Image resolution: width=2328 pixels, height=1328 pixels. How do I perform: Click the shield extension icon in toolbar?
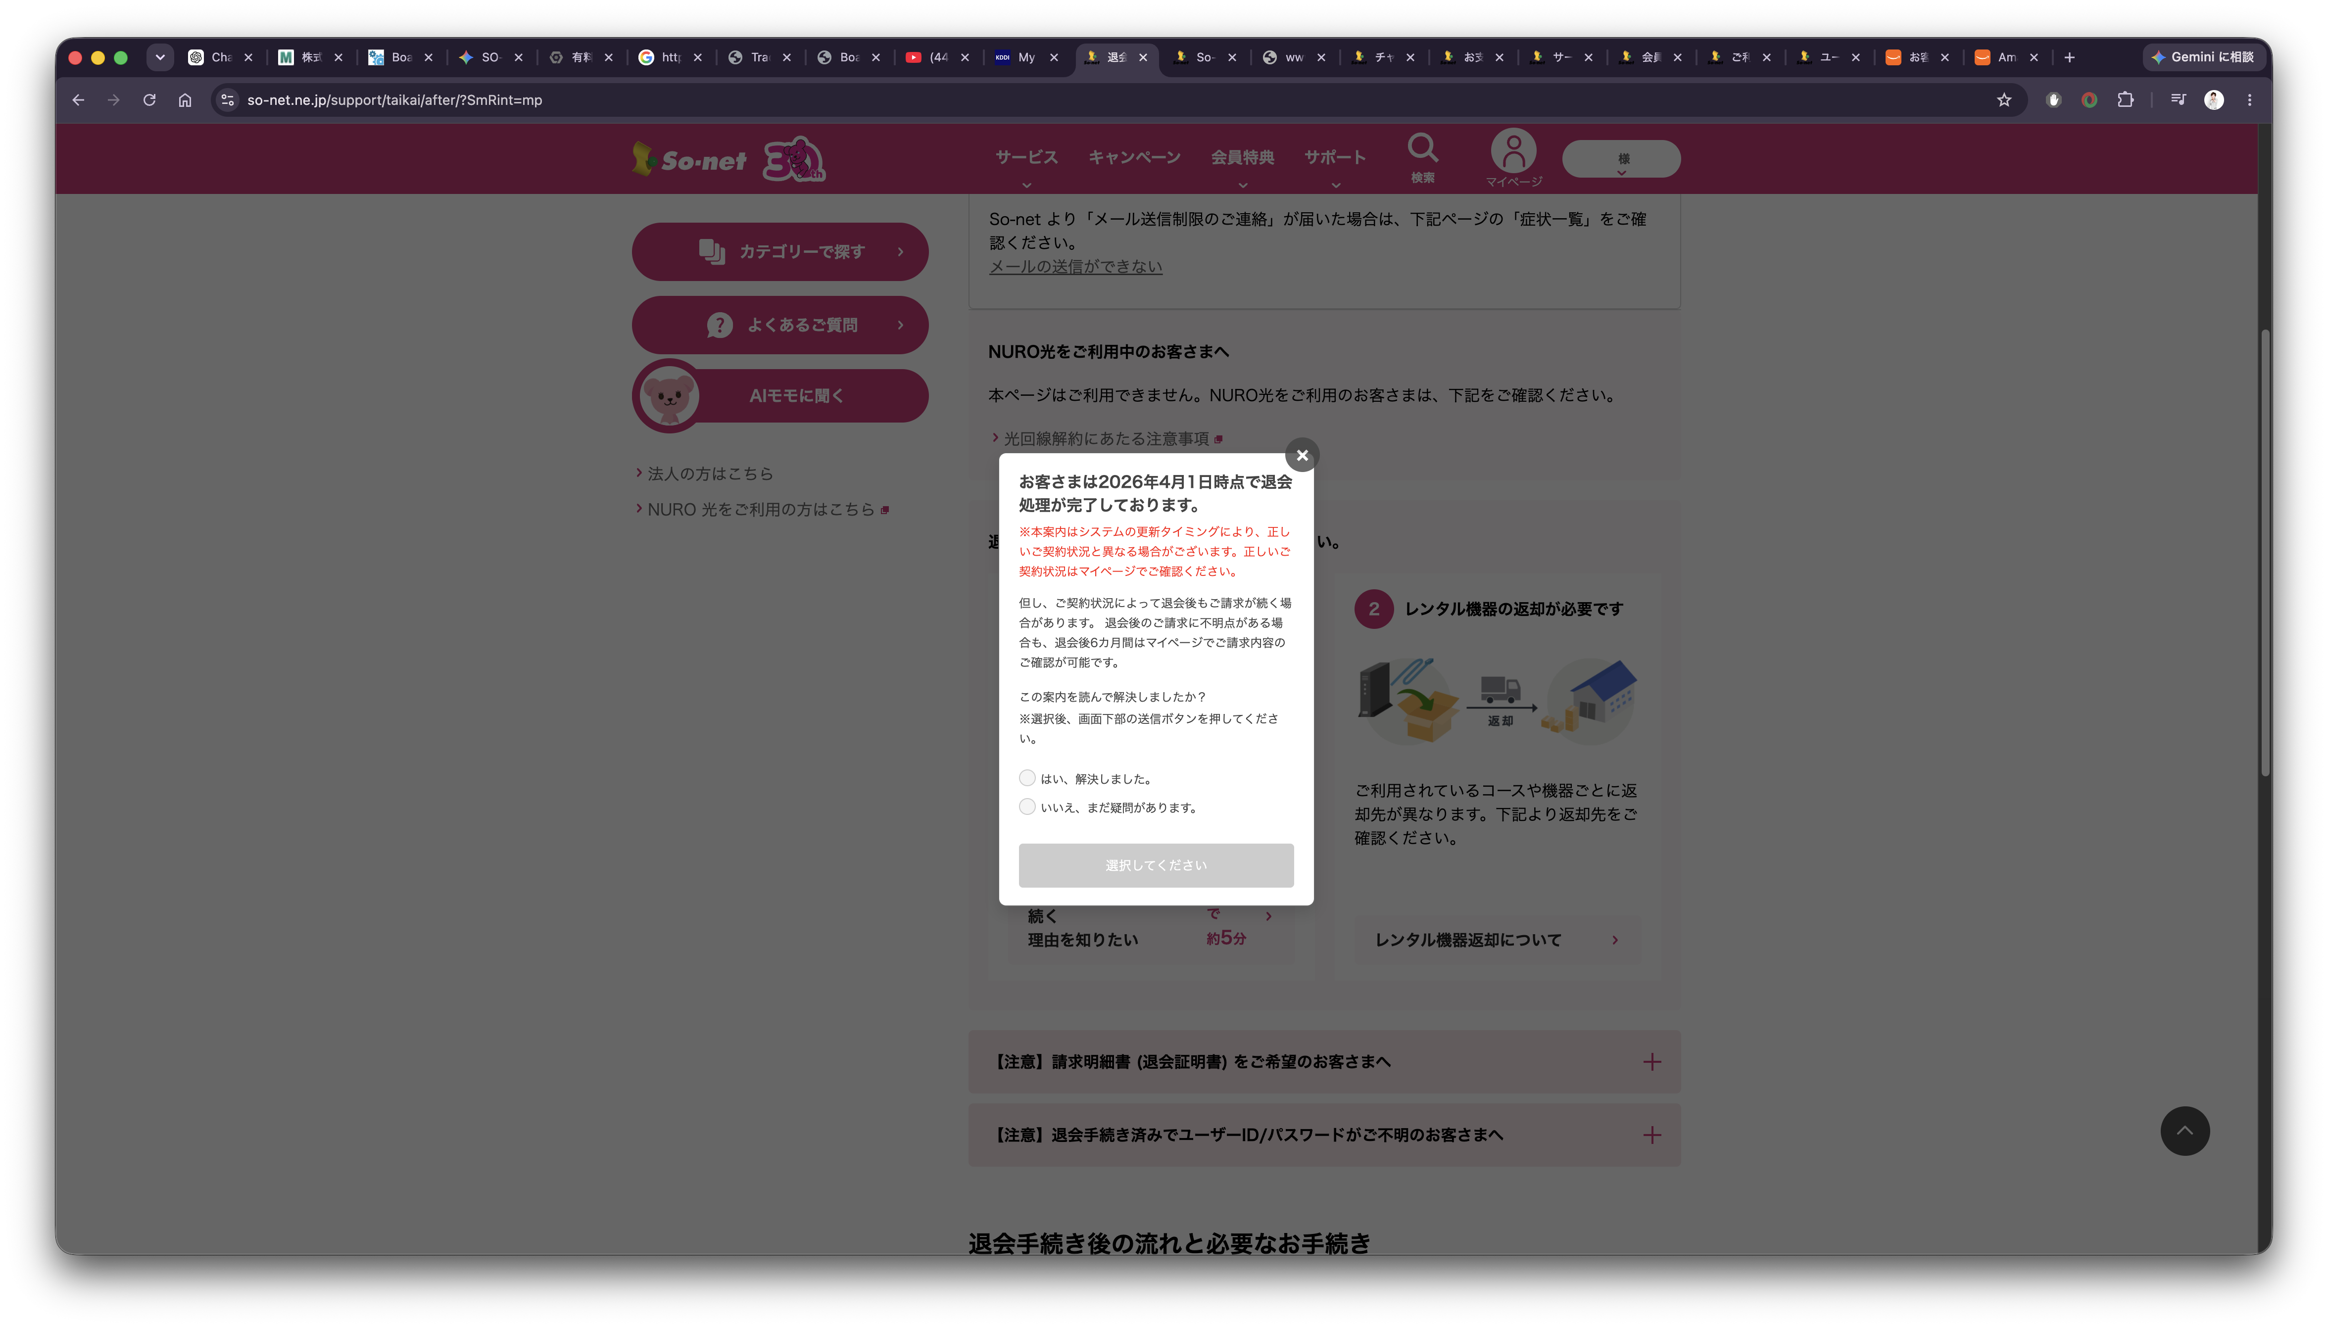point(2053,100)
